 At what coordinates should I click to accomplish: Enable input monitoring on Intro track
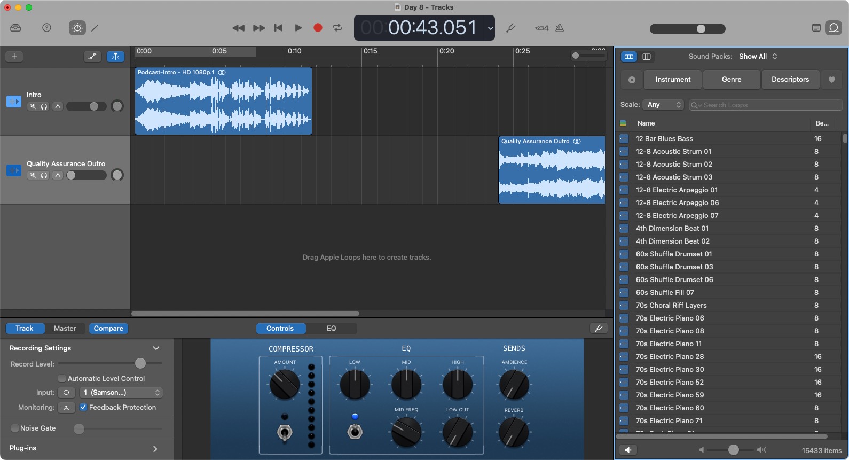58,106
